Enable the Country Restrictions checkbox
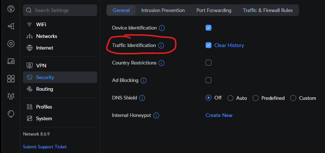 [x=209, y=63]
